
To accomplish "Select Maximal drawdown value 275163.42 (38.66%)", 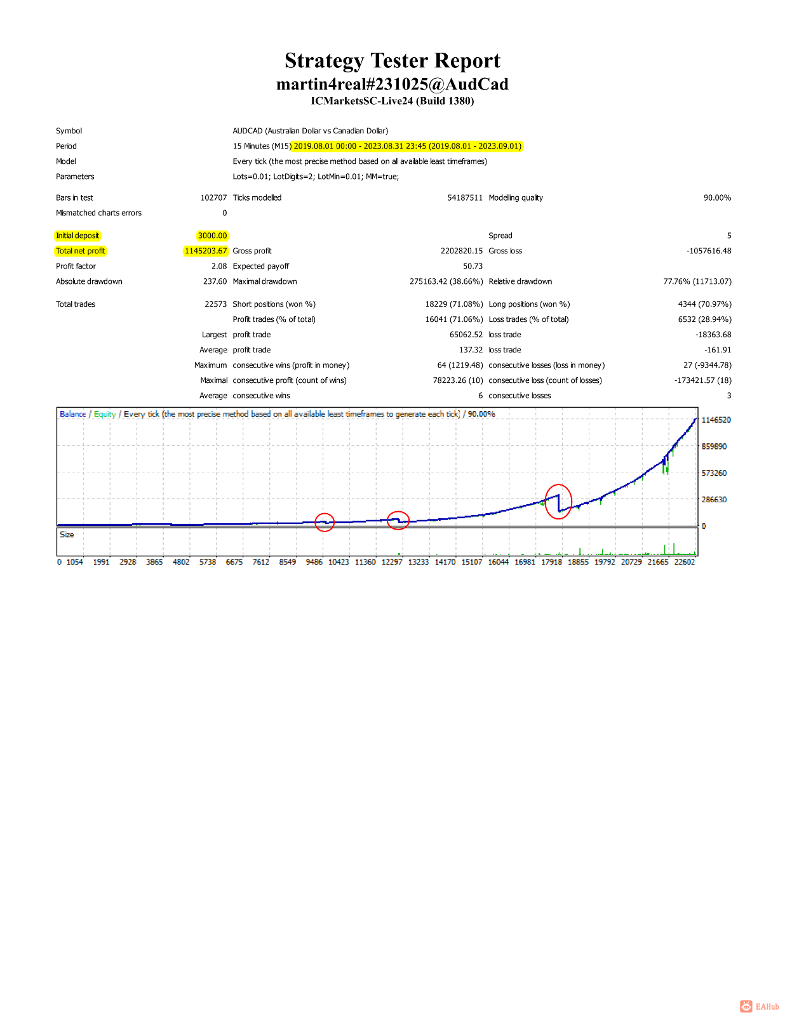I will click(x=446, y=281).
